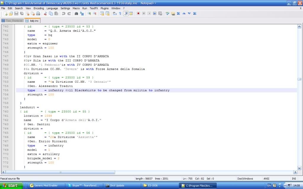303x189 pixels.
Task: Toggle word wrap in the toolbar
Action: (x=115, y=14)
